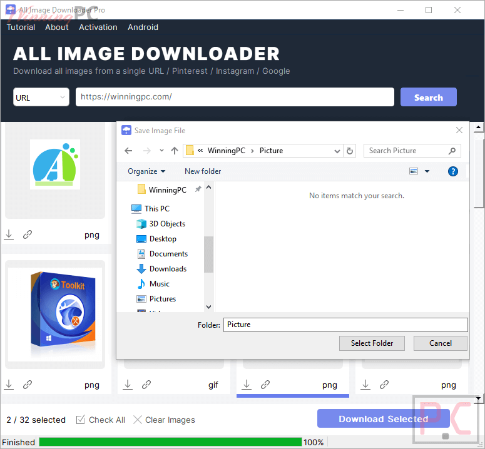This screenshot has width=485, height=449.
Task: Click the WinningPC breadcrumb in address bar
Action: pyautogui.click(x=226, y=151)
